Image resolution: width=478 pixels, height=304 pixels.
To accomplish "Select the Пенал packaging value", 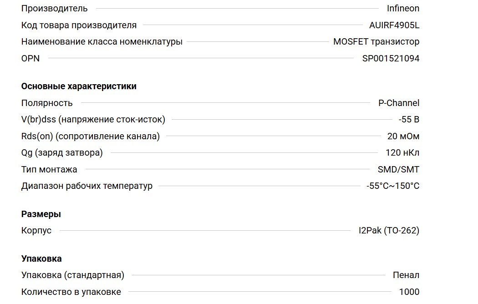I will point(406,275).
